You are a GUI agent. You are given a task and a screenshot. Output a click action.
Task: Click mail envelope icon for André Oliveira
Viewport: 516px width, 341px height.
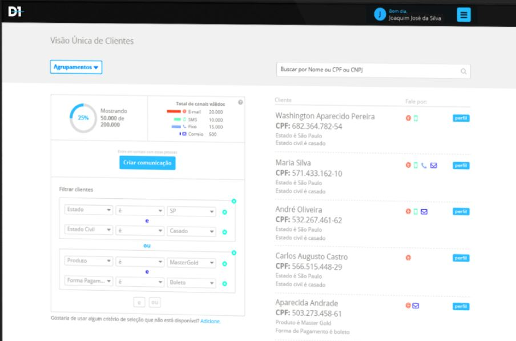click(x=424, y=212)
